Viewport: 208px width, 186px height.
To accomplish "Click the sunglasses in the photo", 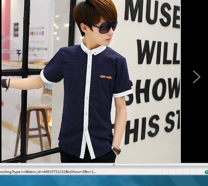I will pyautogui.click(x=105, y=27).
